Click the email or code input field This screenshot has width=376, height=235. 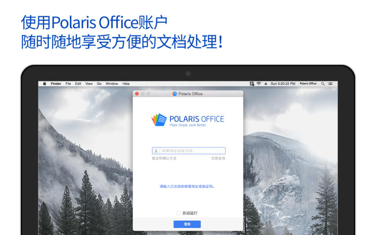click(x=189, y=150)
